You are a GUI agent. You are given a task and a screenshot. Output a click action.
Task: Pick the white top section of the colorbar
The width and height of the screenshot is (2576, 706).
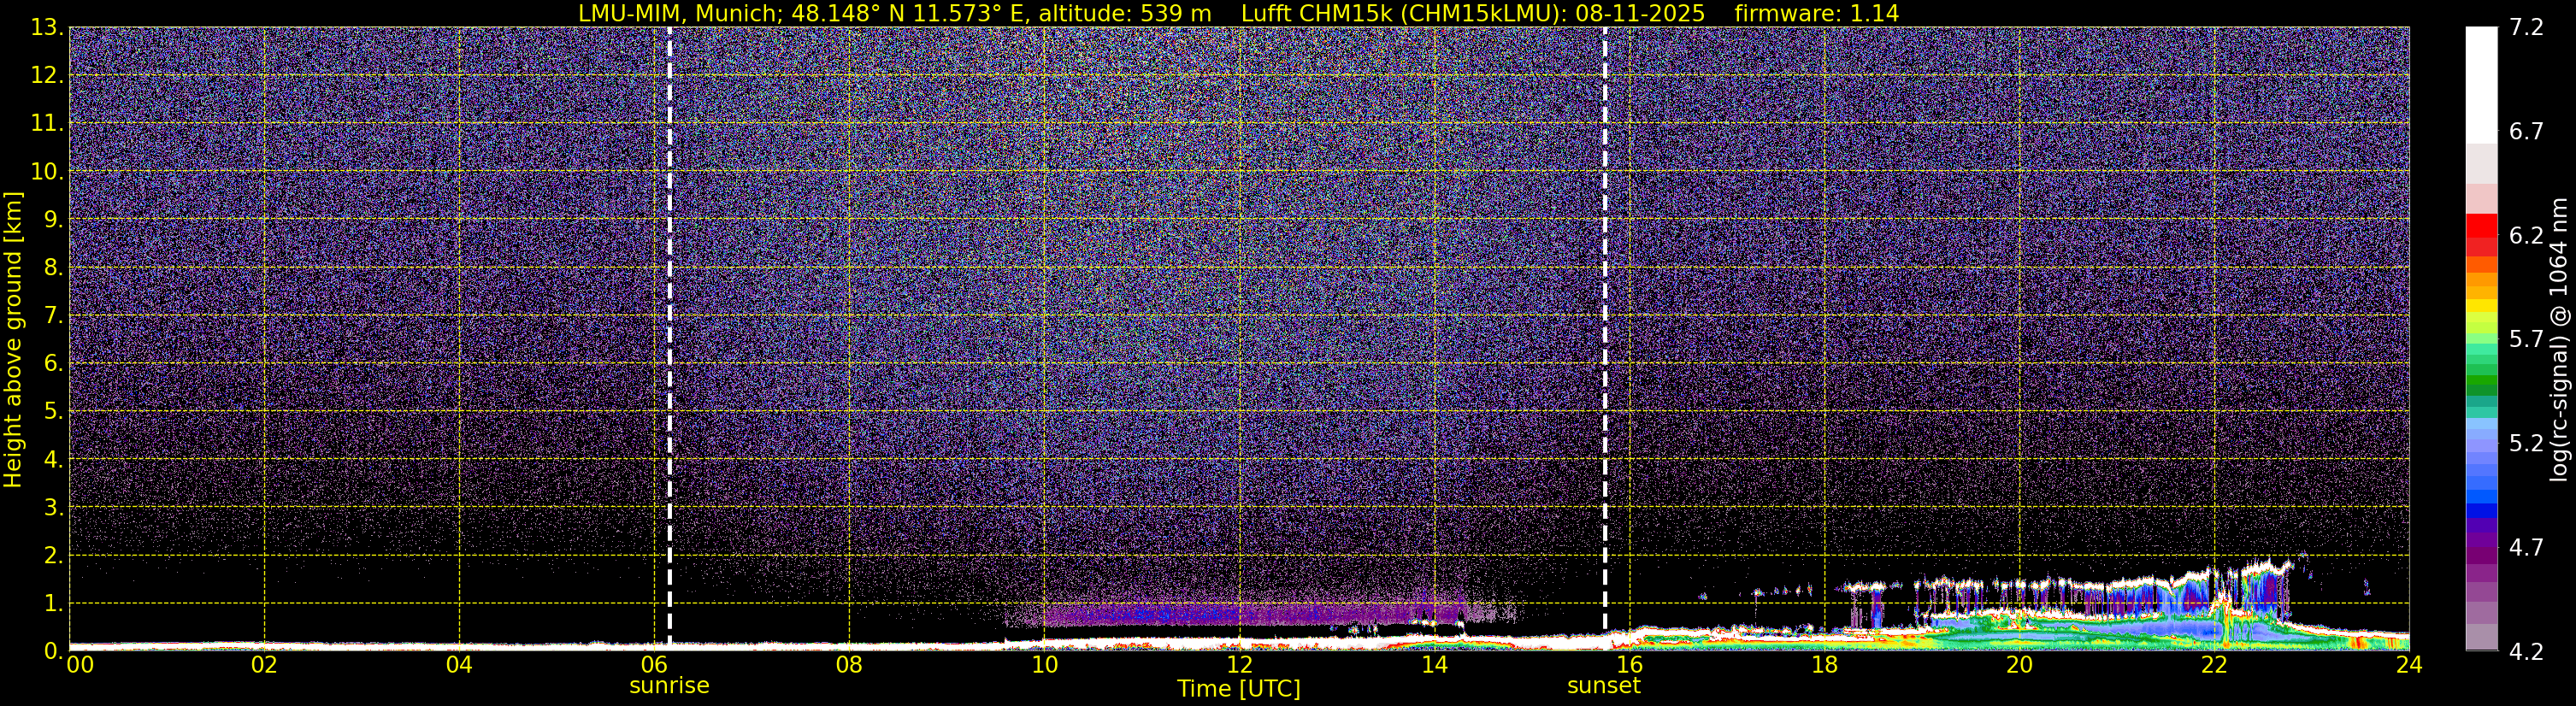[2481, 85]
